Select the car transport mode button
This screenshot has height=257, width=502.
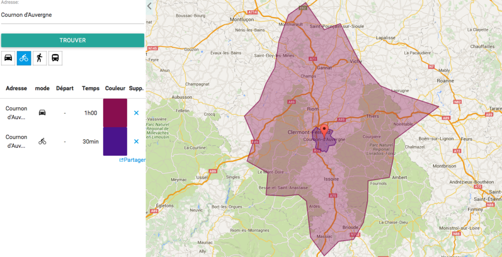pyautogui.click(x=8, y=58)
